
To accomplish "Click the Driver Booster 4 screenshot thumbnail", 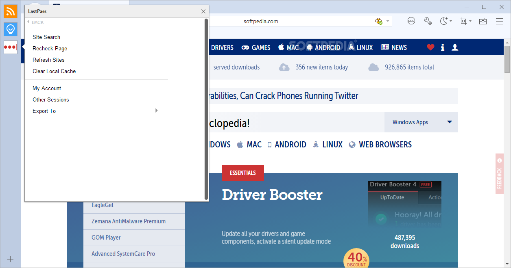I will [x=405, y=204].
